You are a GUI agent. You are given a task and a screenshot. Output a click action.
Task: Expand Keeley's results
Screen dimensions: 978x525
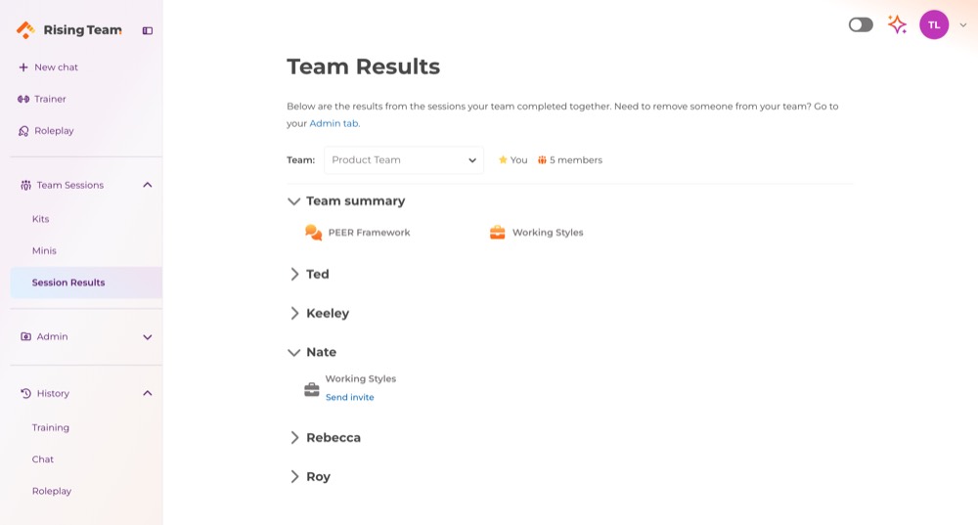[x=294, y=314]
